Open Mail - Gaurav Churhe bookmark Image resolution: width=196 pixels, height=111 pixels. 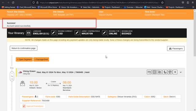pos(154,7)
